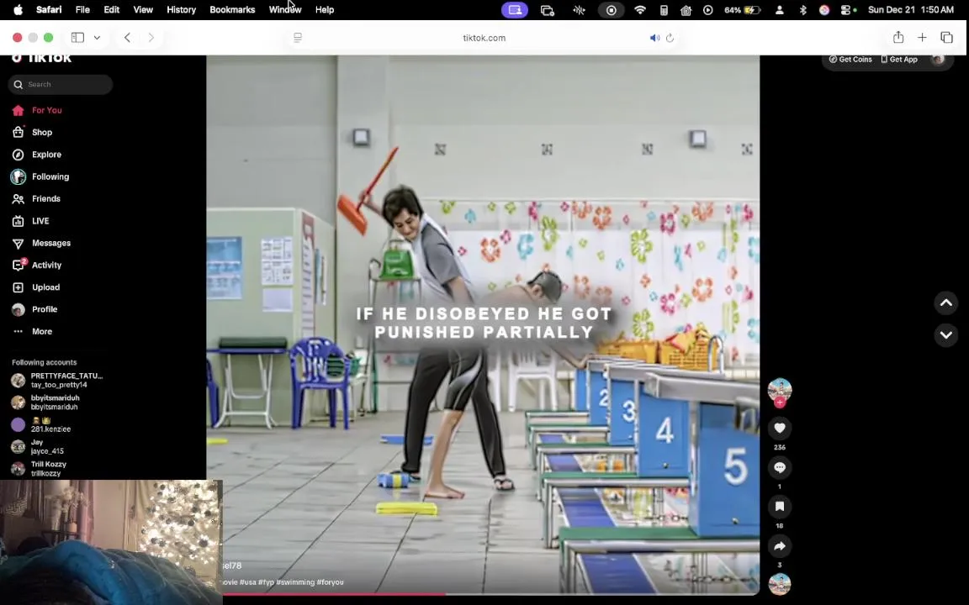The height and width of the screenshot is (605, 969).
Task: Open the Edit menu
Action: tap(111, 9)
